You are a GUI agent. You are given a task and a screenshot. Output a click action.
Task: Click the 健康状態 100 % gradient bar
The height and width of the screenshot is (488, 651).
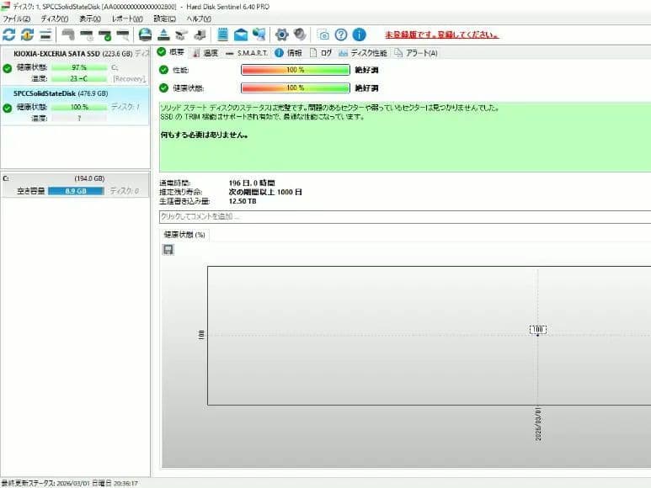coord(296,88)
